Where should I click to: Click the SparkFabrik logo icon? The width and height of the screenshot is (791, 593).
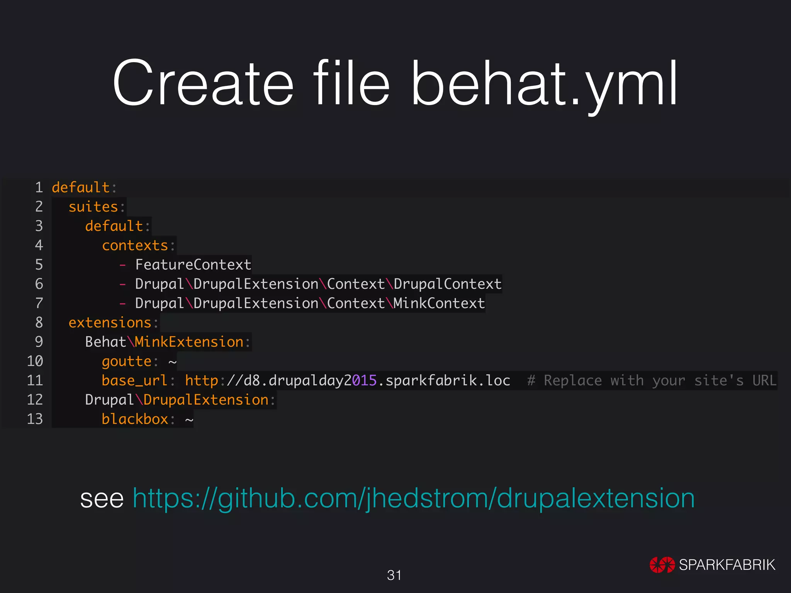(662, 565)
